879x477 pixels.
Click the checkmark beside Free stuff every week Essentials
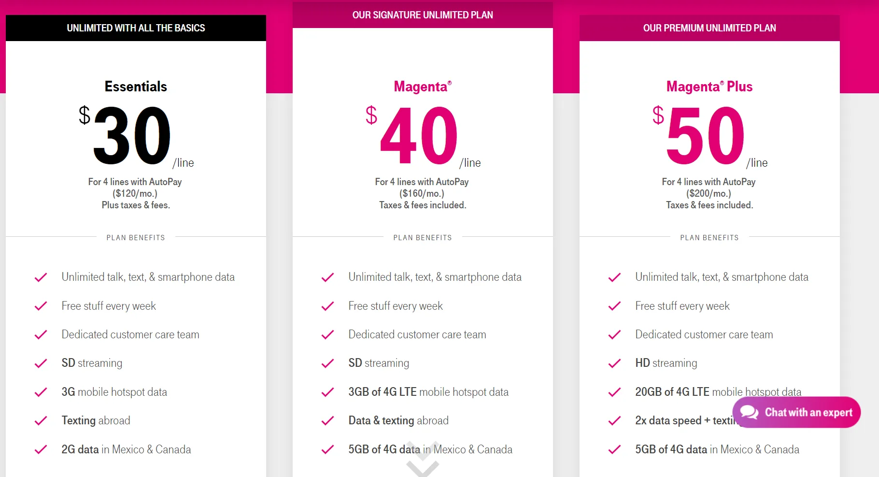tap(41, 306)
